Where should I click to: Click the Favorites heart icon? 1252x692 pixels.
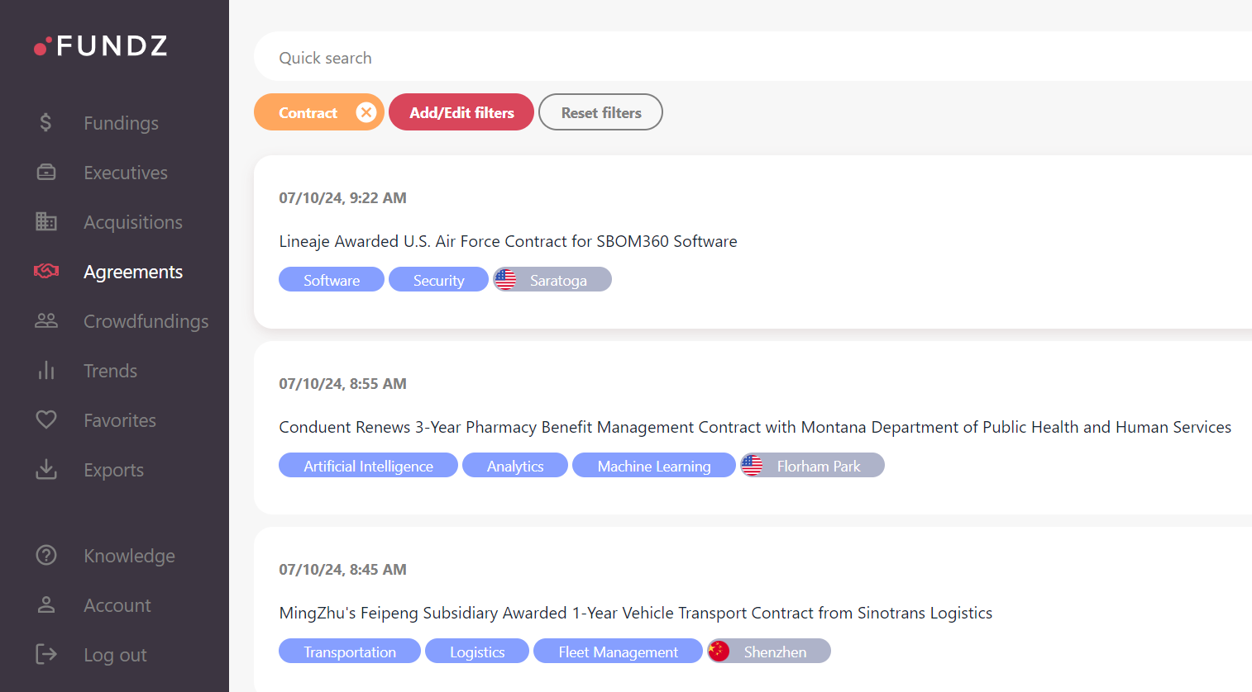pyautogui.click(x=46, y=420)
